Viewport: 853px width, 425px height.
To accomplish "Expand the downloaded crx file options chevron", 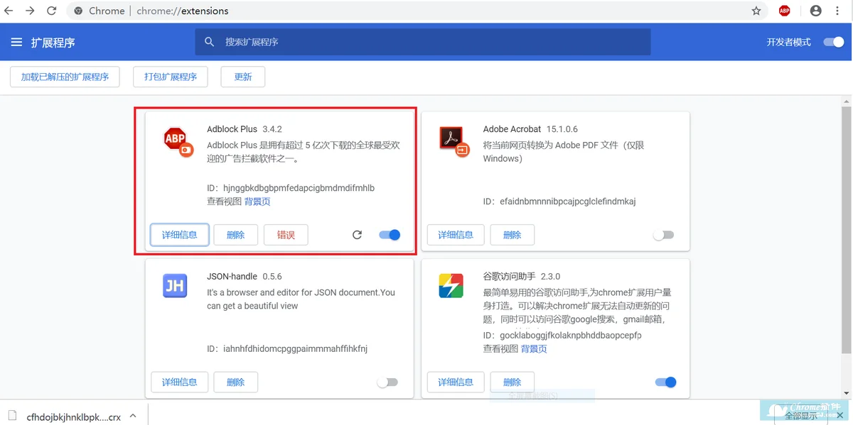I will pos(132,416).
